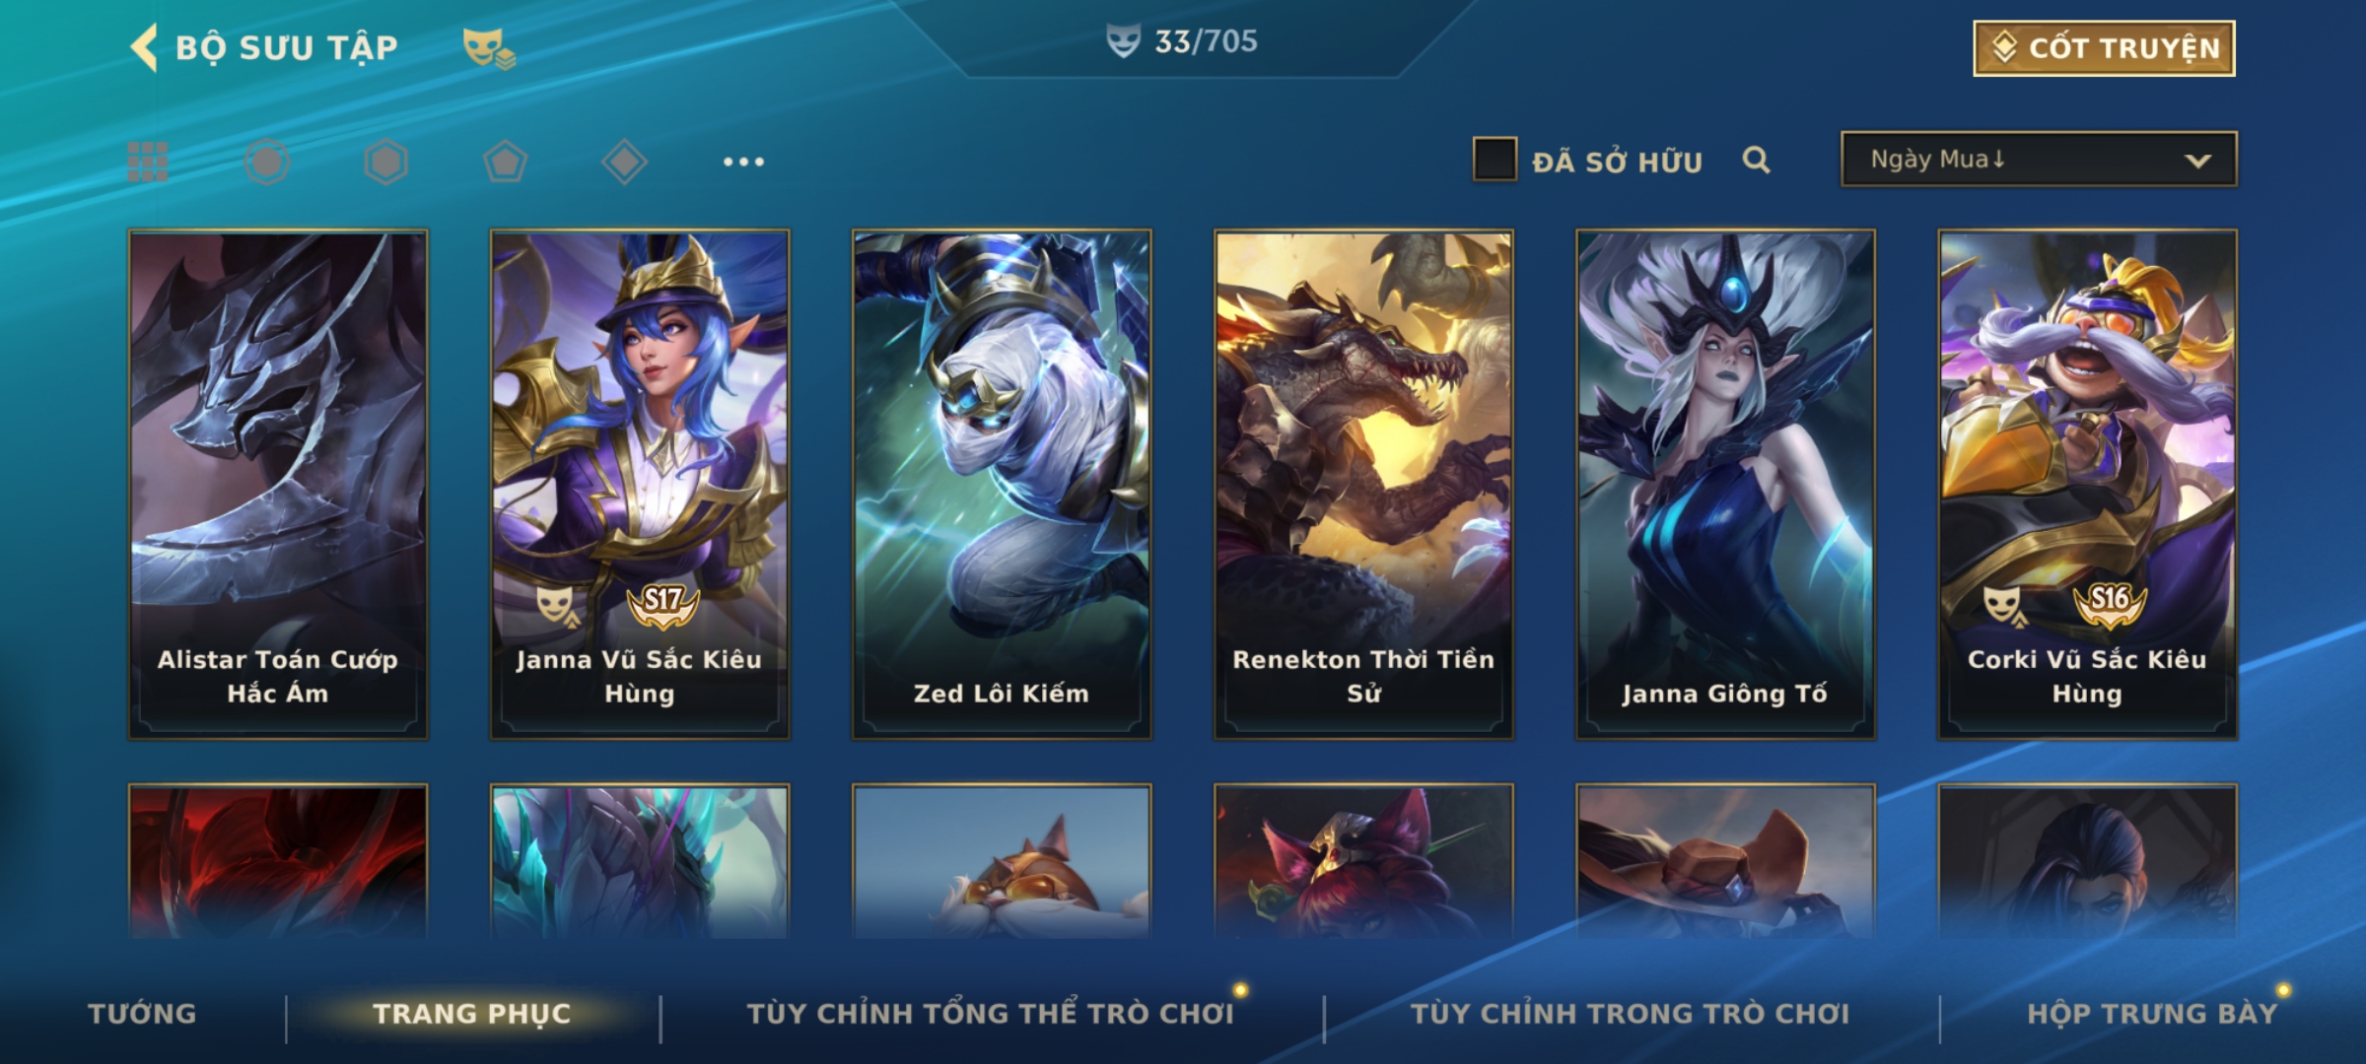The image size is (2366, 1064).
Task: Select the Alistar Toán Cướp Hắc Ám card
Action: point(278,485)
